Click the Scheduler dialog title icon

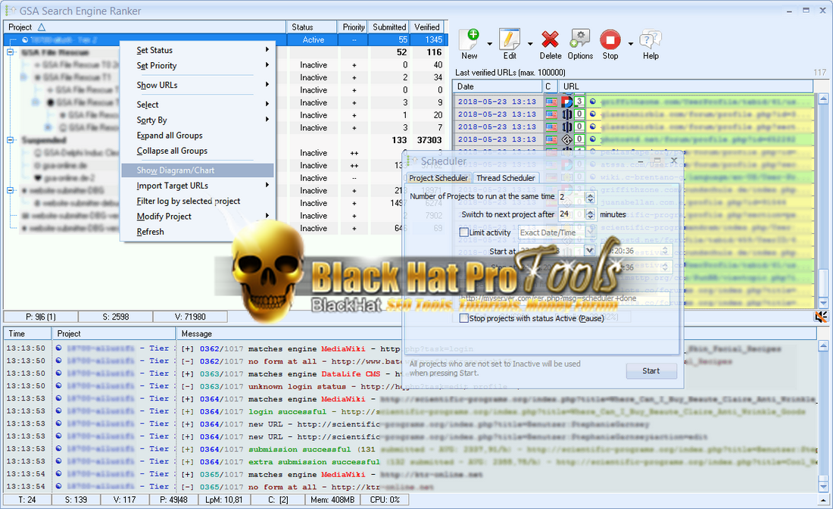click(412, 161)
